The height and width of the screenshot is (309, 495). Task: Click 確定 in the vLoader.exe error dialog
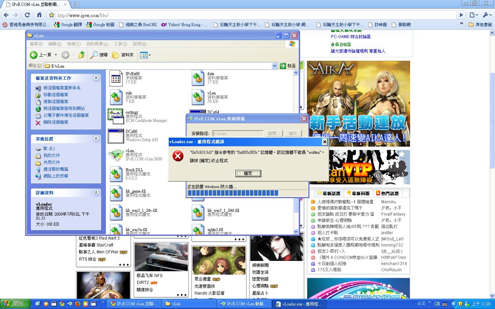pos(248,173)
